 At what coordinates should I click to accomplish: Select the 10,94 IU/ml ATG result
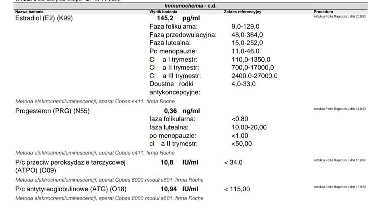(179, 189)
